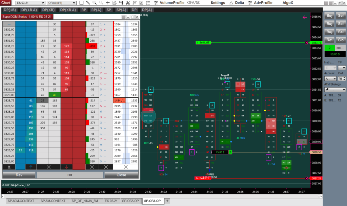Toggle the DP(A) button

click(147, 10)
